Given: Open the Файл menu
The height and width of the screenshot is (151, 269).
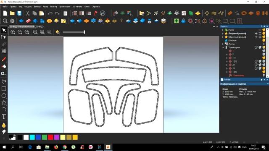Looking at the screenshot, I should (5, 7).
